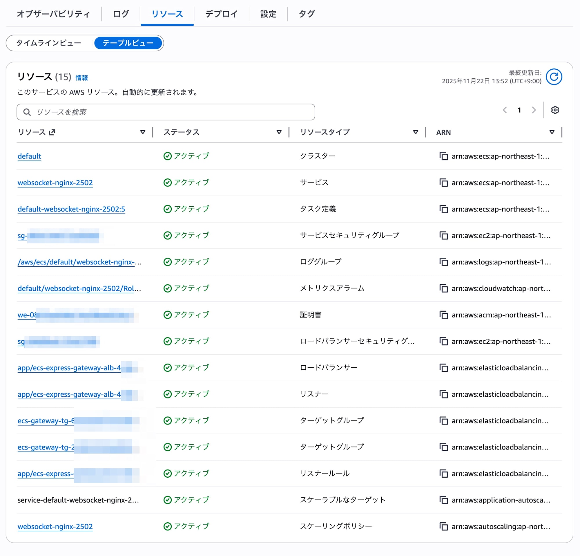
Task: Switch to the デプロイ tab
Action: point(221,14)
